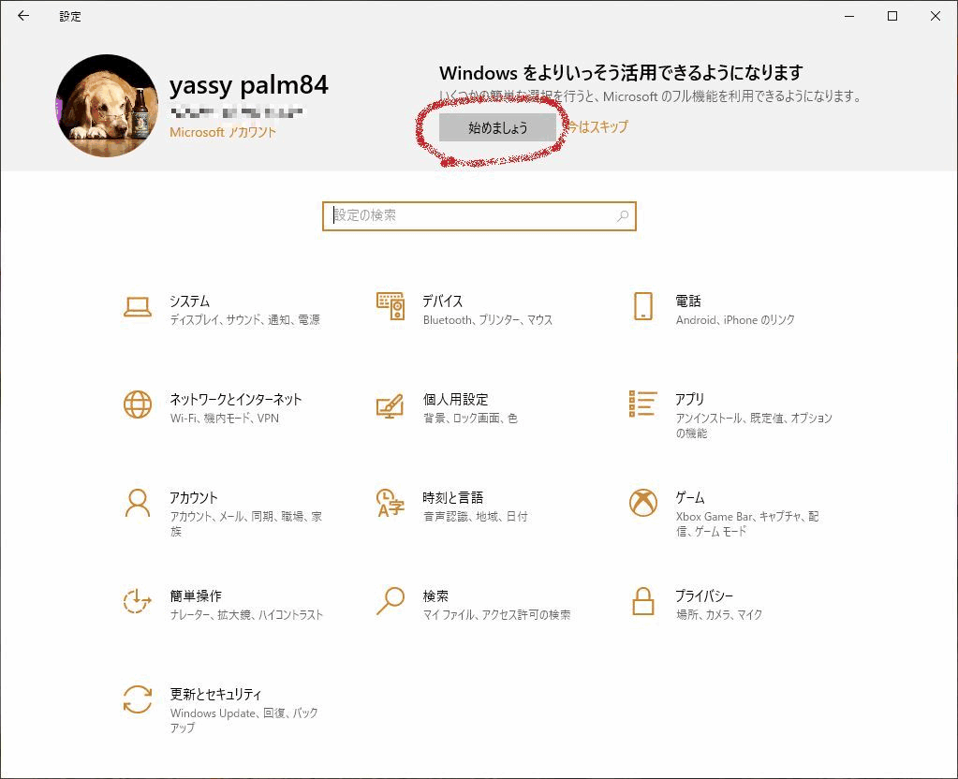Click the 'Android、iPhone のリンク' description

click(x=735, y=320)
